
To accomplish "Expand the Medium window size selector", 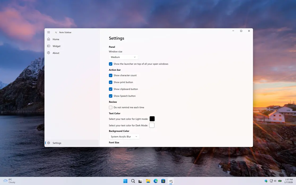I will (123, 57).
